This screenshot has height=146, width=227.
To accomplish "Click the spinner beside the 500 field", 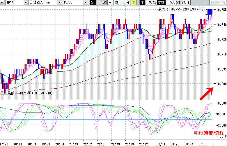I will (178, 3).
